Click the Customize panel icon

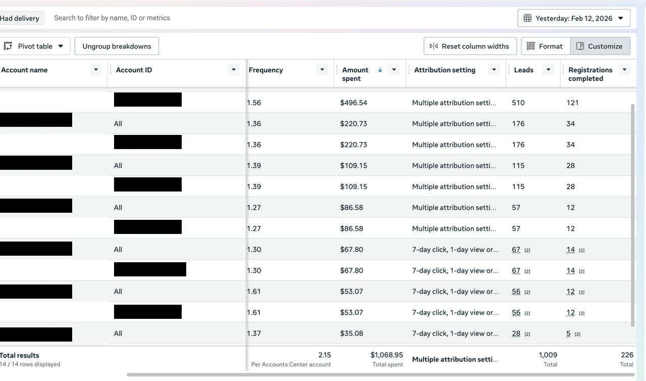click(580, 46)
